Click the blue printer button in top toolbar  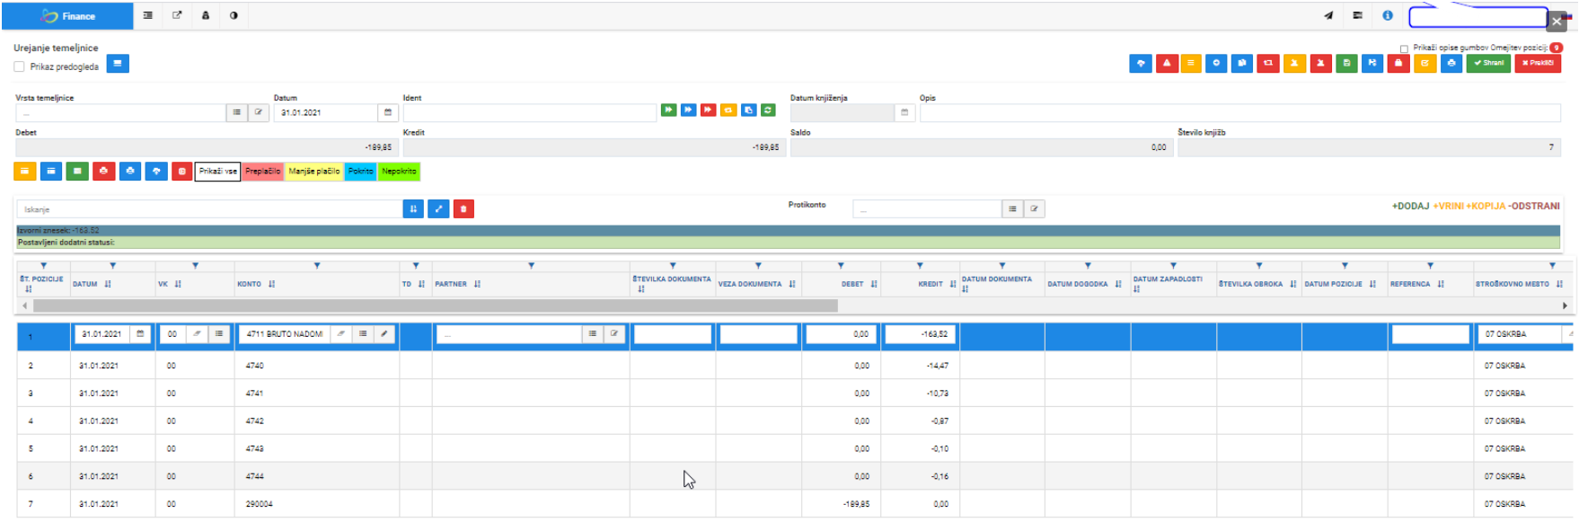[x=1451, y=64]
